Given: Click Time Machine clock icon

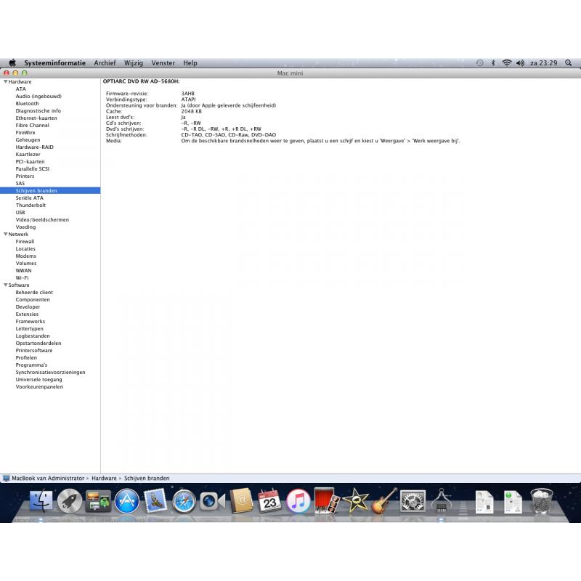Looking at the screenshot, I should coord(480,63).
